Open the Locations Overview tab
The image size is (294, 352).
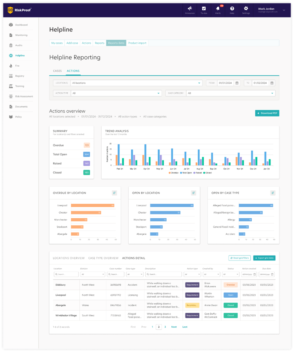tap(68, 258)
